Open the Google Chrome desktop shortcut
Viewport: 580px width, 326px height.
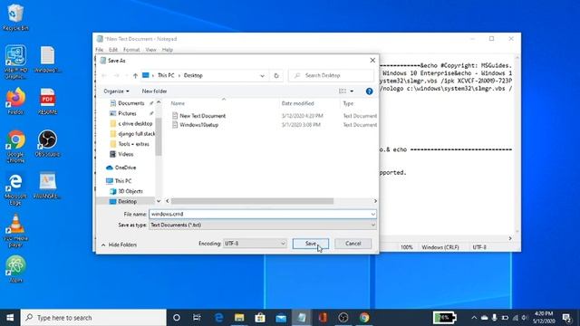pyautogui.click(x=15, y=146)
